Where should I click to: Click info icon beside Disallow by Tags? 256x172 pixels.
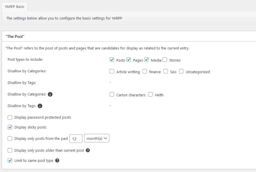[40, 106]
